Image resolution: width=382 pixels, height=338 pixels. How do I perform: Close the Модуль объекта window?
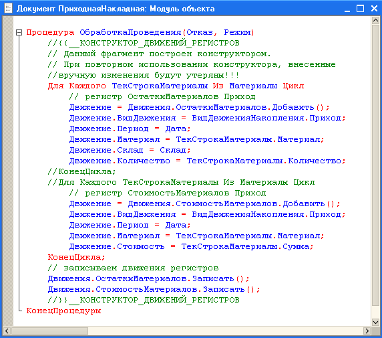(374, 9)
